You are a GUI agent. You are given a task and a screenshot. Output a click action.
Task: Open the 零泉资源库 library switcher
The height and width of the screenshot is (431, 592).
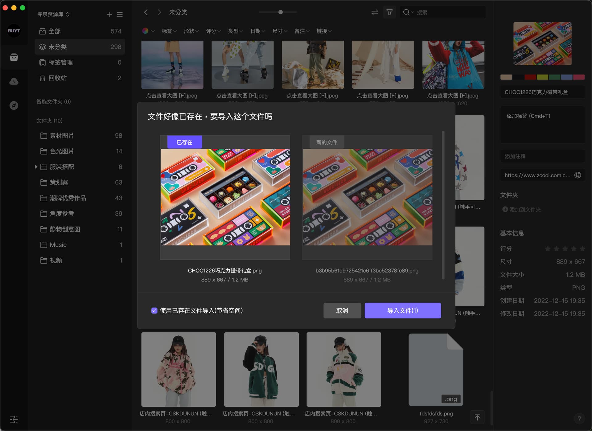coord(53,14)
